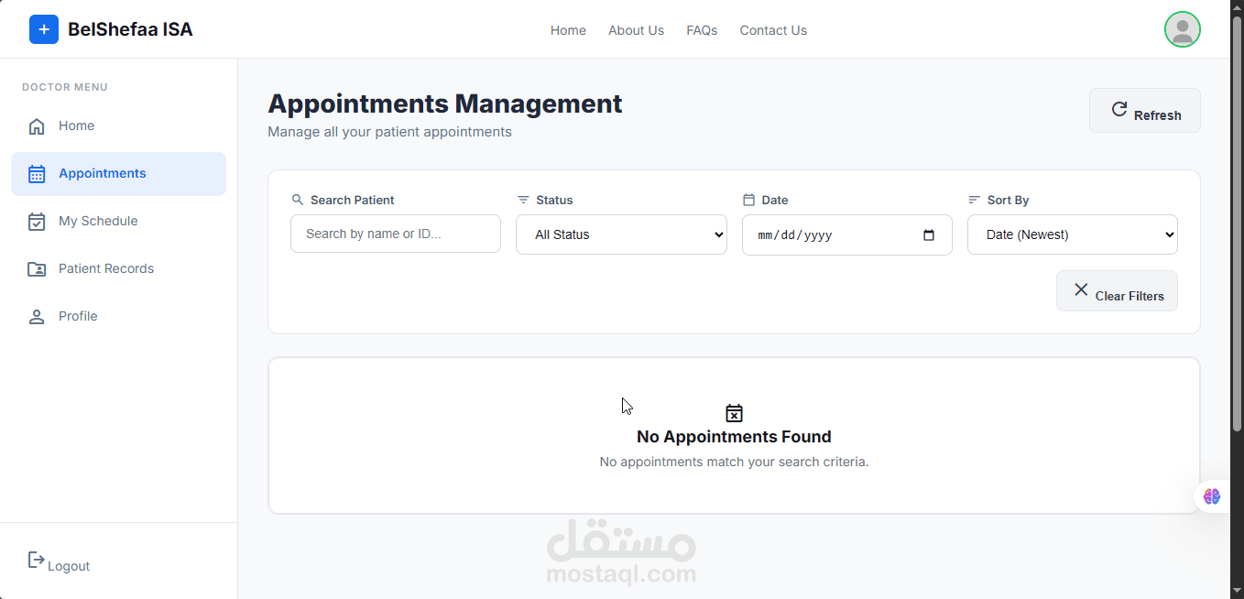Click the floating brain assistant icon

pyautogui.click(x=1212, y=496)
